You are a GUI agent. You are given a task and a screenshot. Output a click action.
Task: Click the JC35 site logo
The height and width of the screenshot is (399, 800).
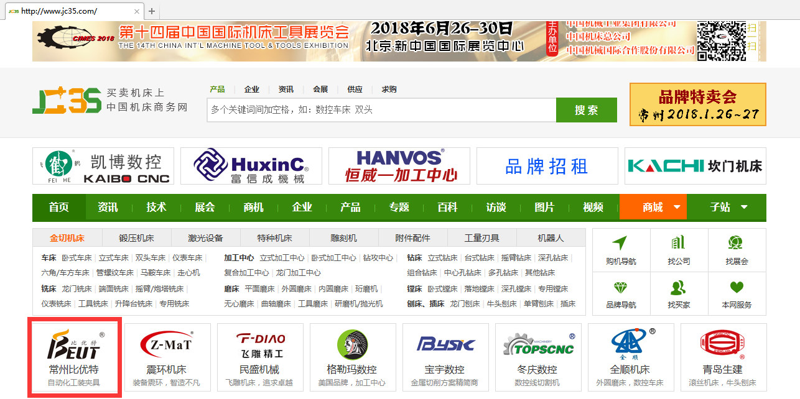coord(67,100)
